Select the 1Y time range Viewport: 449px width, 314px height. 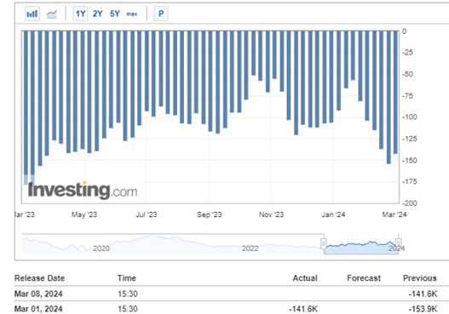tap(80, 14)
